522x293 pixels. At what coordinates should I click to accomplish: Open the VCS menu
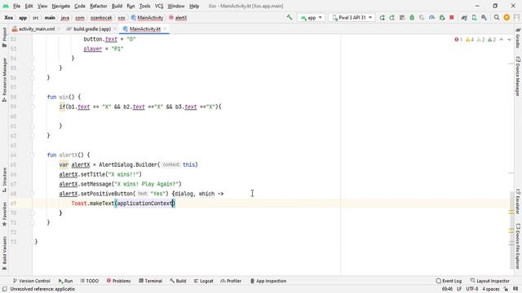[x=159, y=6]
